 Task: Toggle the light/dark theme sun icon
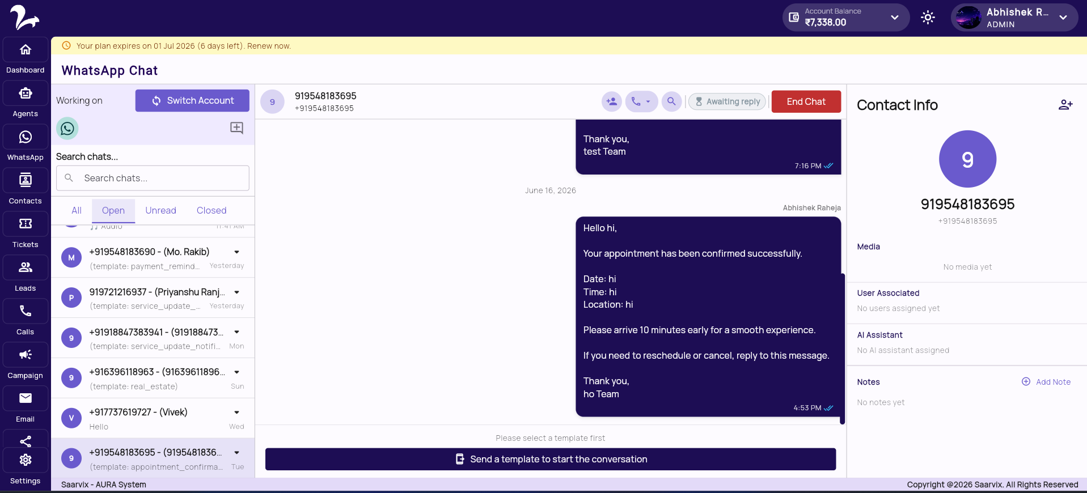tap(928, 18)
